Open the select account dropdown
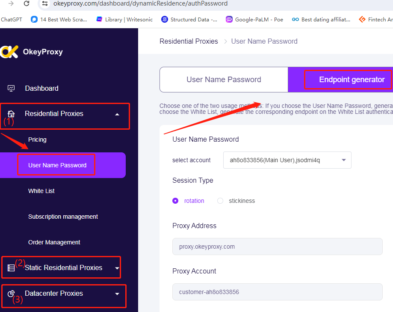393x312 pixels. coord(287,160)
